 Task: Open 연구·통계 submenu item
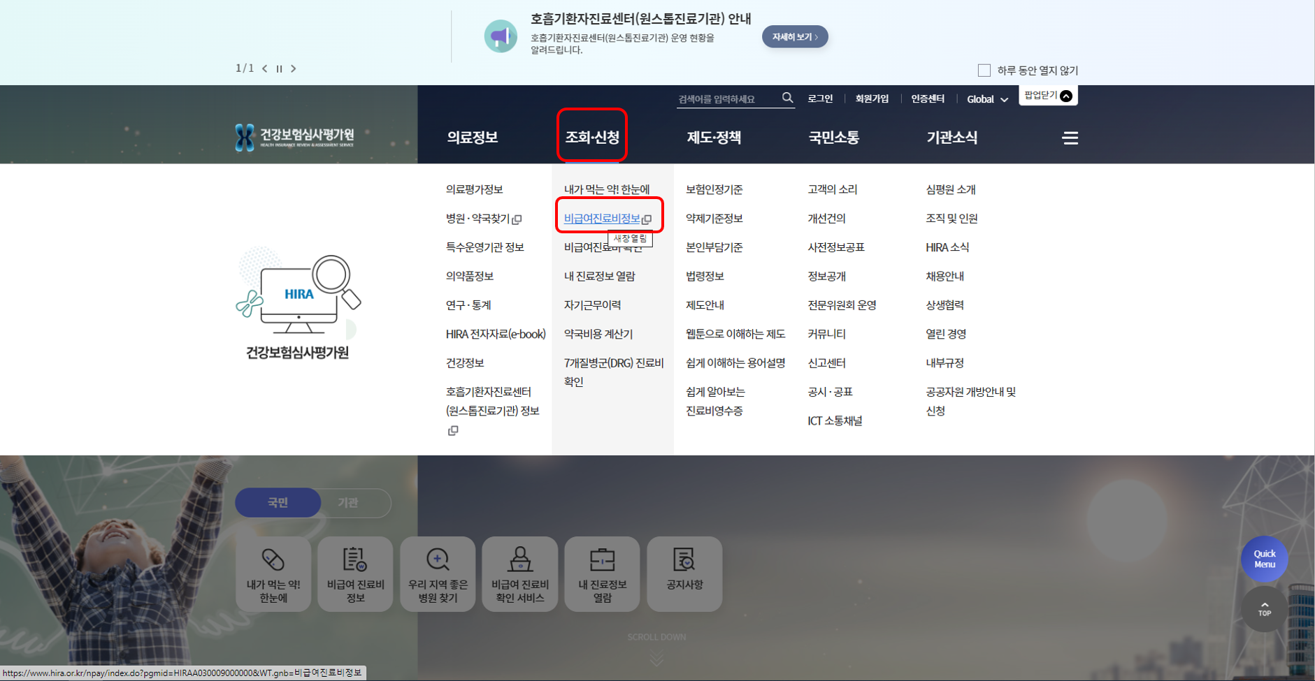(468, 305)
